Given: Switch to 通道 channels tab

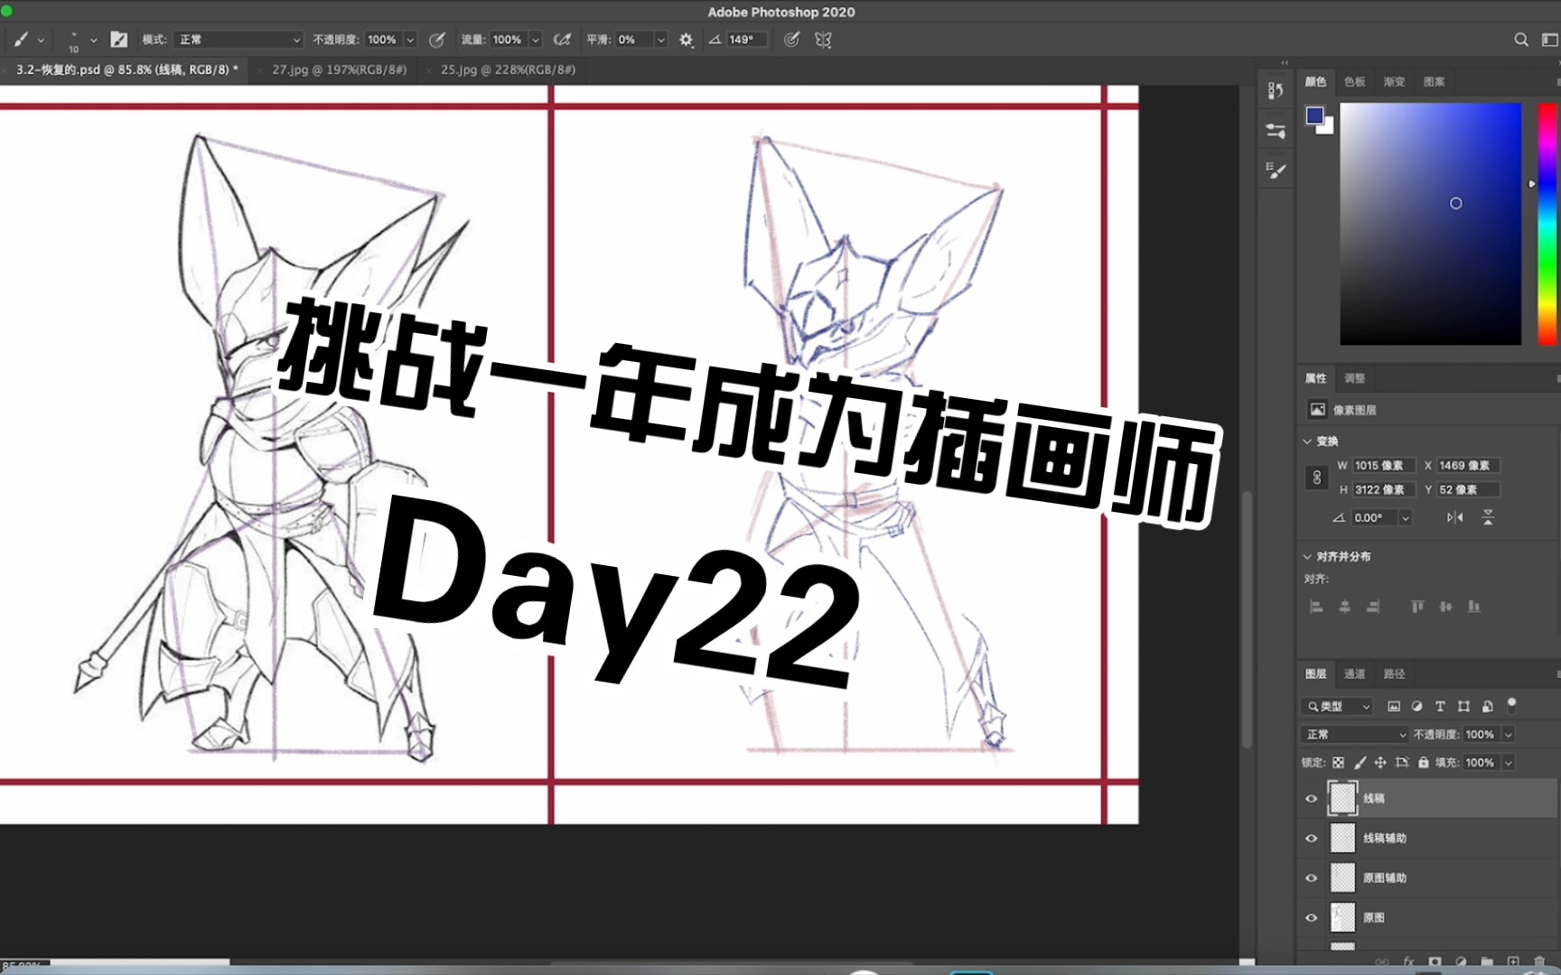Looking at the screenshot, I should 1354,673.
